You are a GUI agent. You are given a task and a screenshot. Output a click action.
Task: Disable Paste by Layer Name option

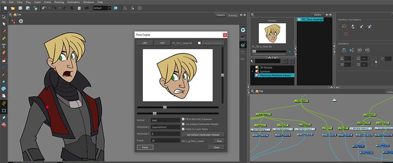(183, 129)
